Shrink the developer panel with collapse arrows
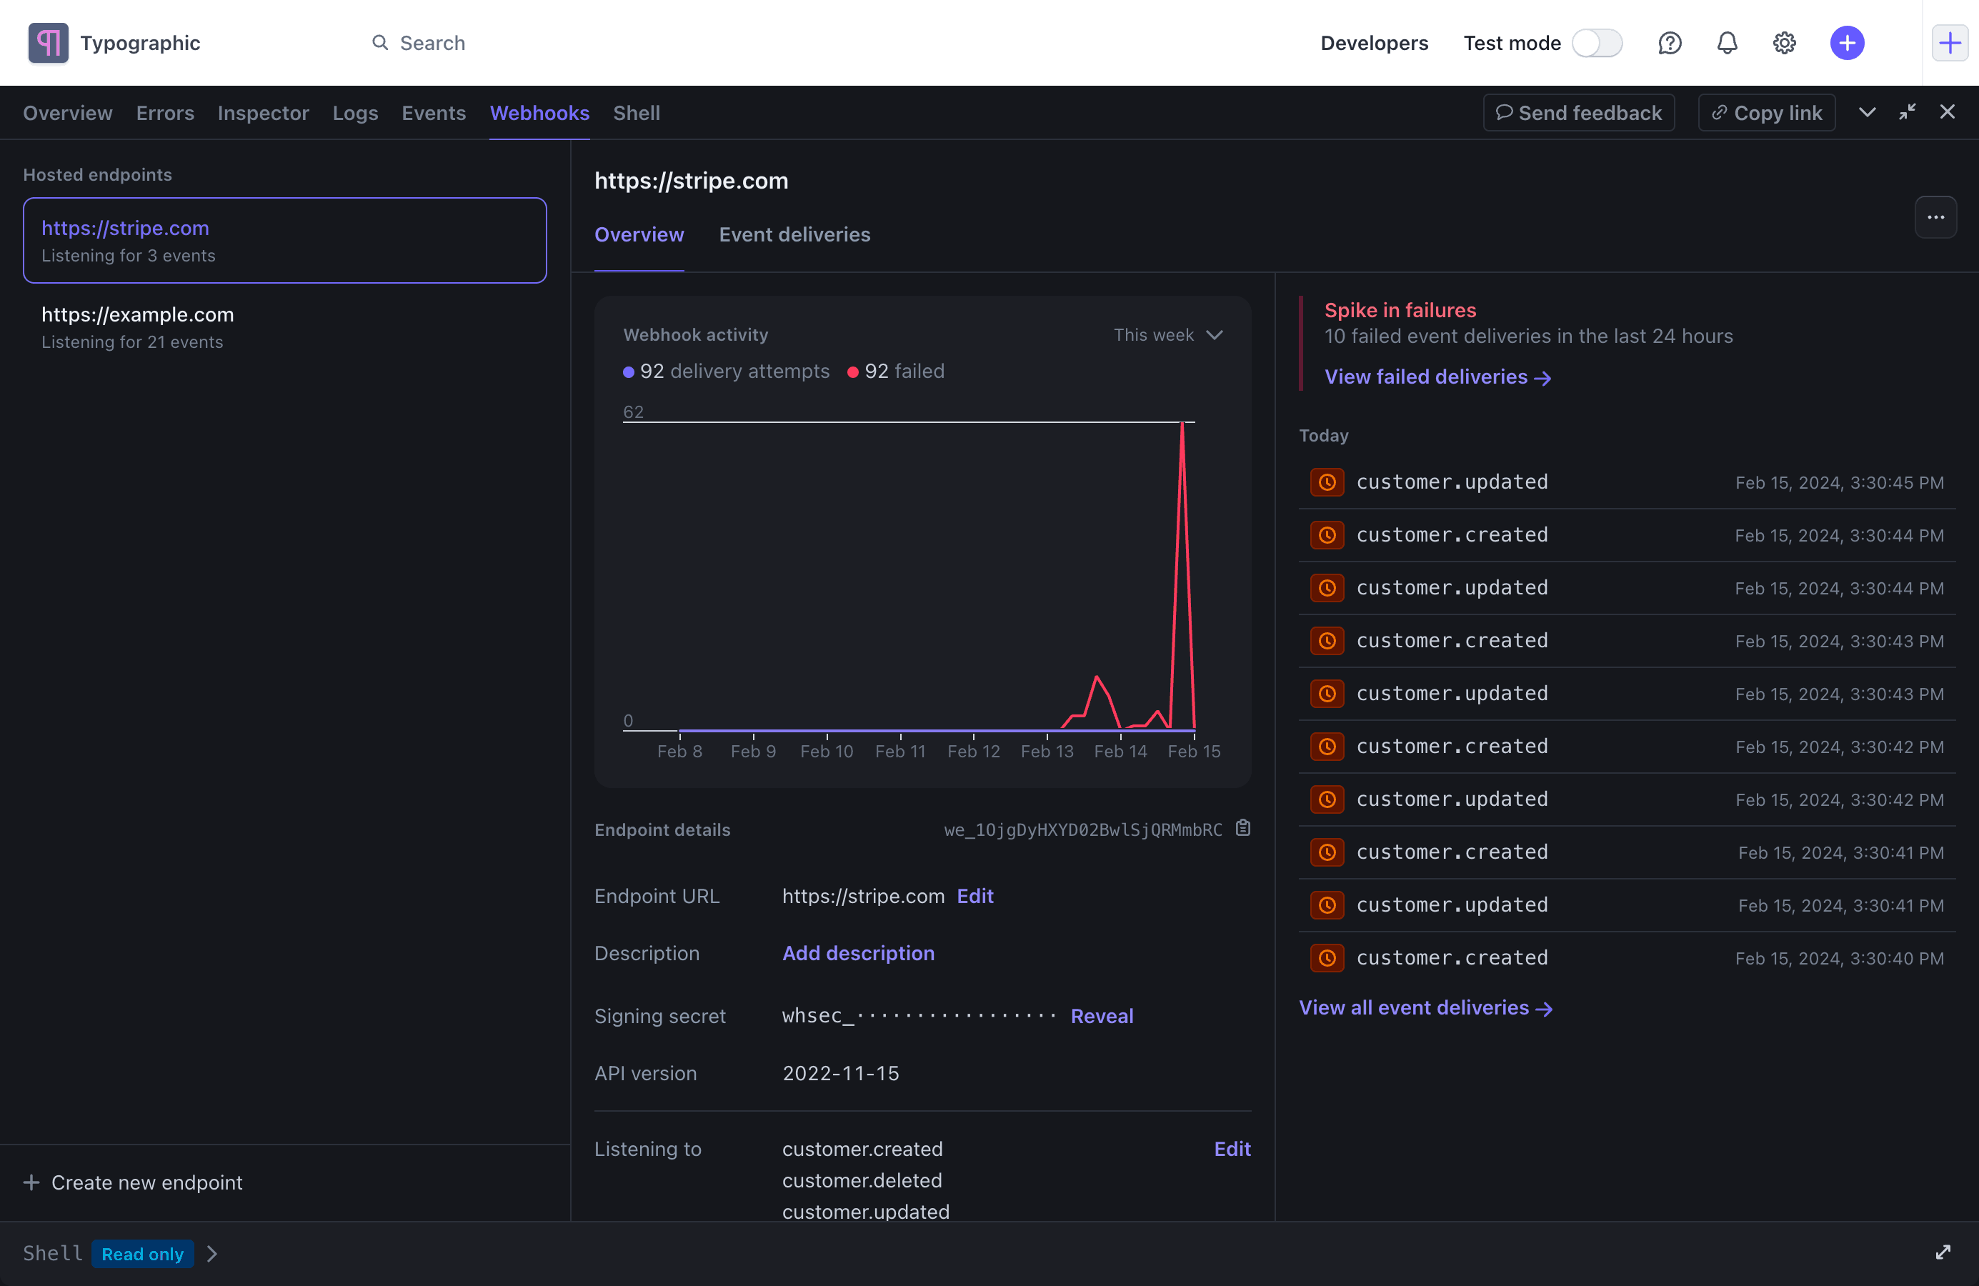This screenshot has height=1286, width=1979. [x=1908, y=112]
